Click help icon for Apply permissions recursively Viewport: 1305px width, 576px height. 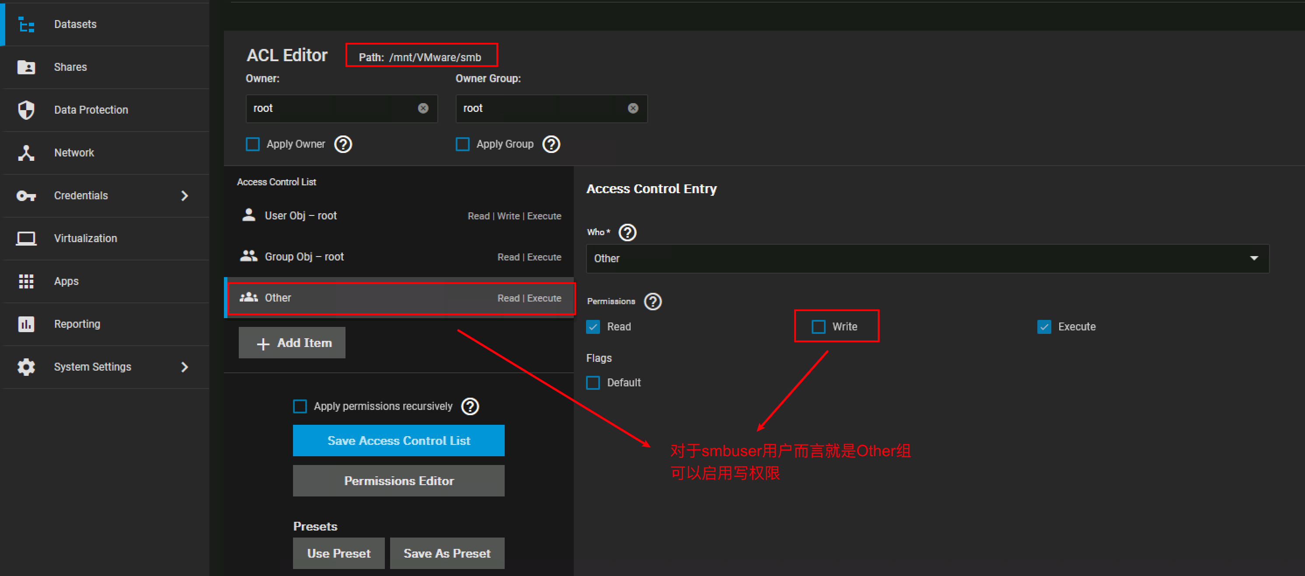(470, 406)
